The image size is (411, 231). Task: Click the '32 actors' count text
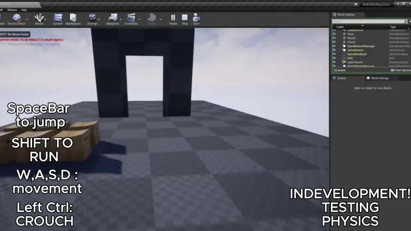(x=340, y=70)
